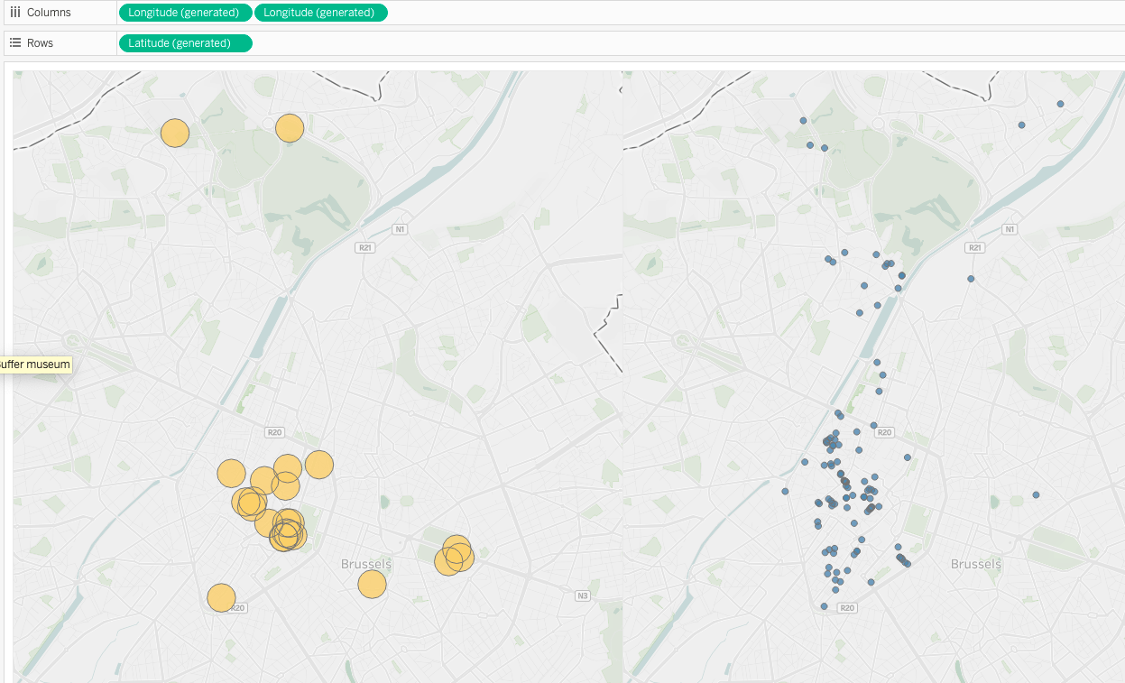Click the Brussels label on left map
1125x683 pixels.
(365, 563)
